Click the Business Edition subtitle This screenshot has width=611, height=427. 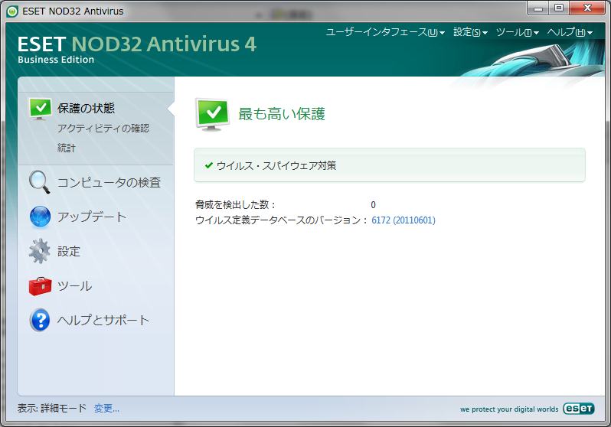[56, 60]
